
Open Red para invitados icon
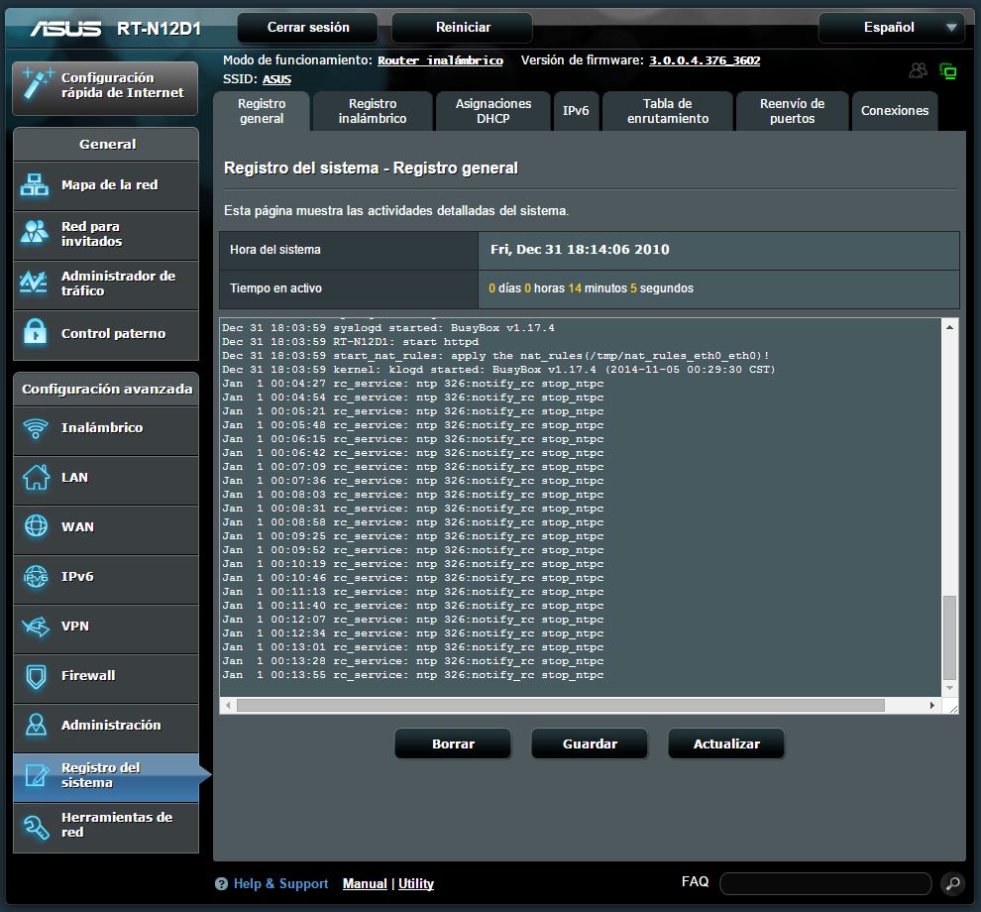[x=36, y=234]
